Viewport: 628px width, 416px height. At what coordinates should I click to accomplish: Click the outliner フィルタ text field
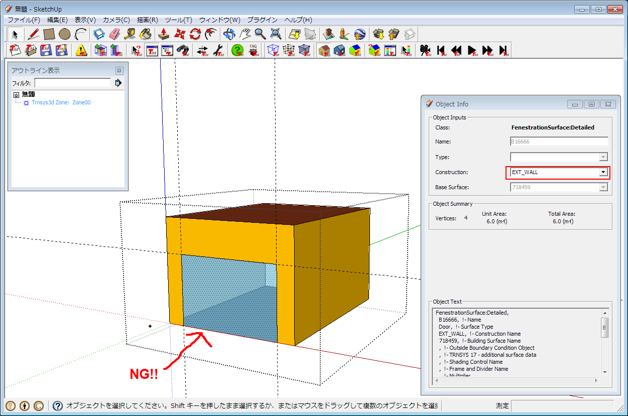pos(73,83)
